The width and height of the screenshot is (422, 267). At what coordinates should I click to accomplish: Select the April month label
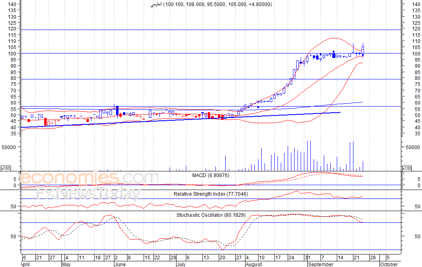(x=26, y=264)
